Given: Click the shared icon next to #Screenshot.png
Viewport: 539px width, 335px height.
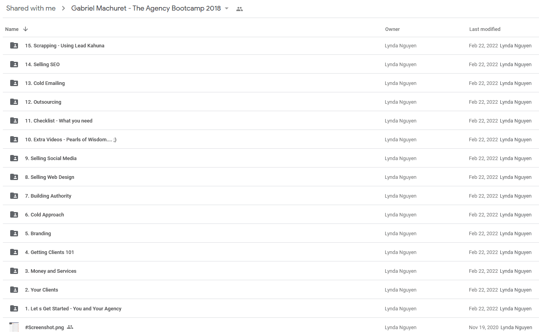Looking at the screenshot, I should click(x=70, y=327).
